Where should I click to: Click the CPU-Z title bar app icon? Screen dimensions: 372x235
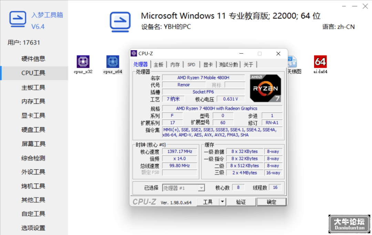(134, 54)
